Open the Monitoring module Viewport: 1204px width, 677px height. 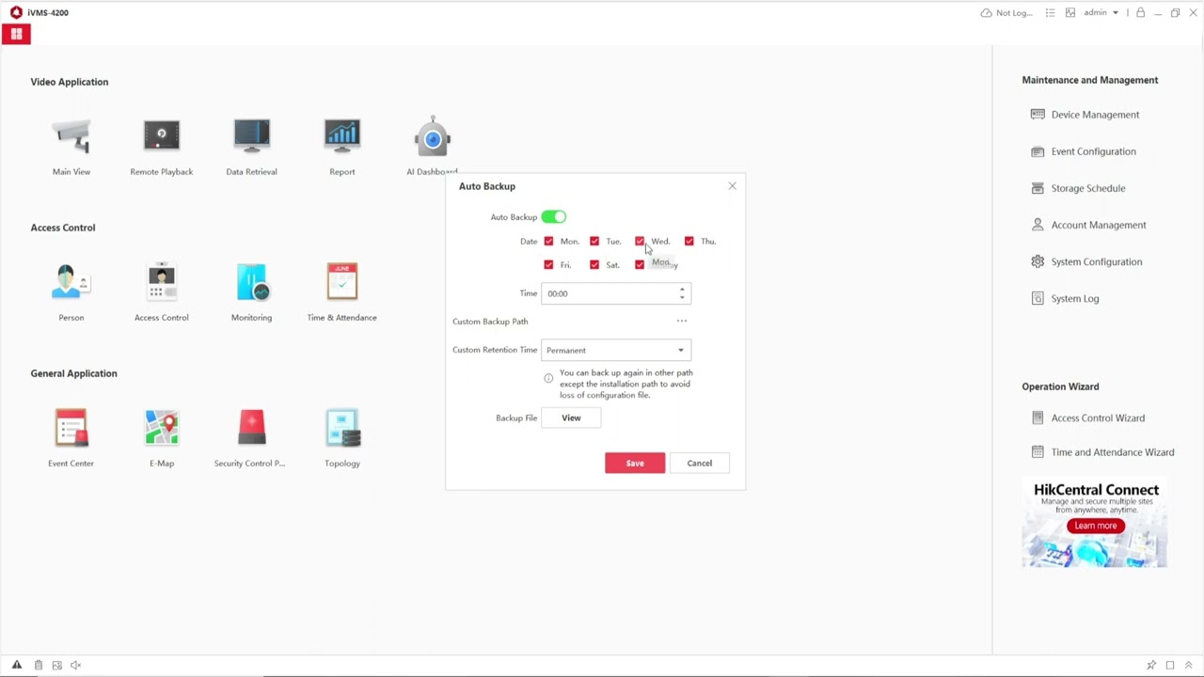[251, 292]
